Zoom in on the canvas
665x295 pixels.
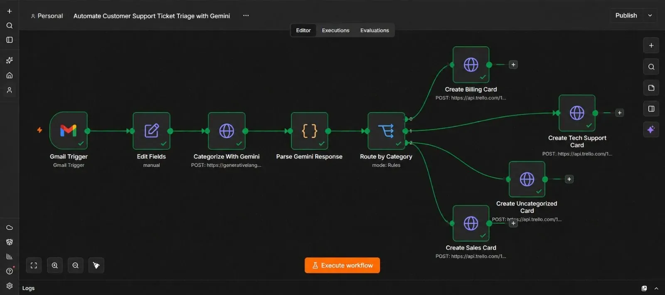click(54, 265)
